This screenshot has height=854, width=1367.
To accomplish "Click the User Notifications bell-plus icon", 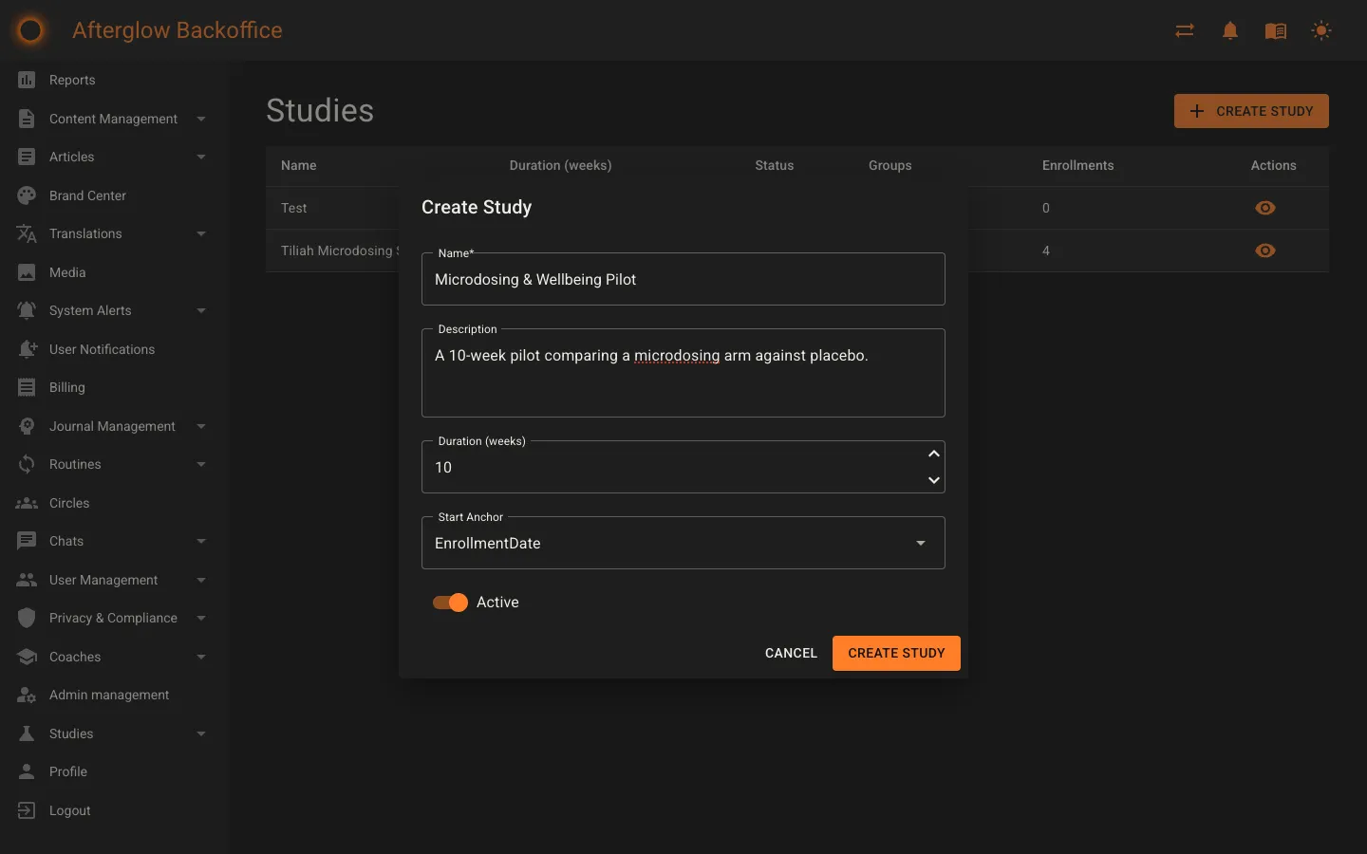I will pyautogui.click(x=27, y=349).
